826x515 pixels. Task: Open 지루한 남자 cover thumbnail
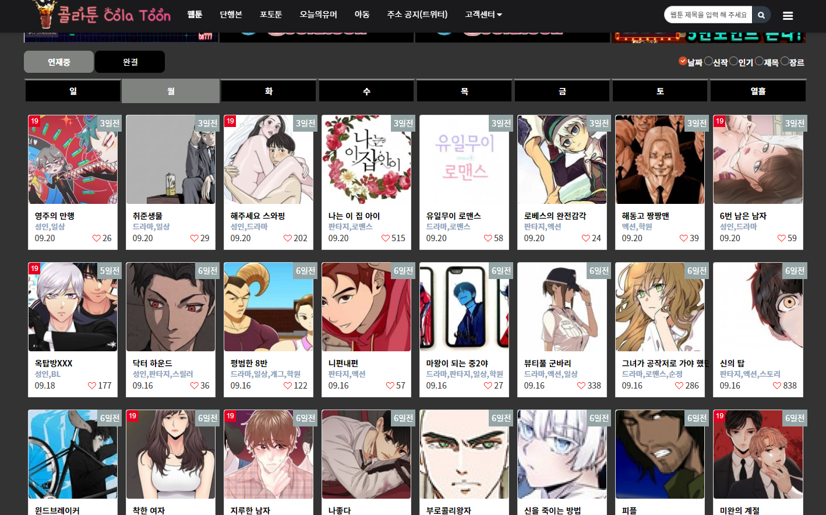point(269,454)
